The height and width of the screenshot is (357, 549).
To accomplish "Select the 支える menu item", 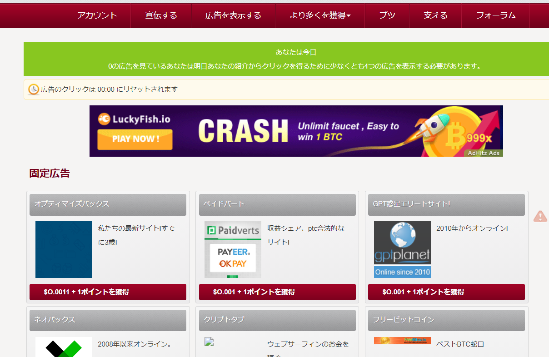I will coord(435,15).
